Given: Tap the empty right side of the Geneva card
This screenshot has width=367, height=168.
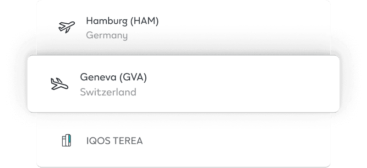Looking at the screenshot, I should pyautogui.click(x=257, y=84).
